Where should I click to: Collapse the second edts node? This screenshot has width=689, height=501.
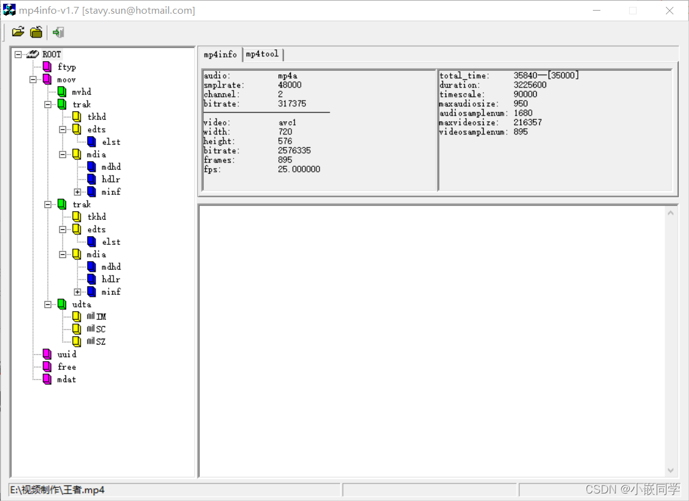tap(63, 230)
